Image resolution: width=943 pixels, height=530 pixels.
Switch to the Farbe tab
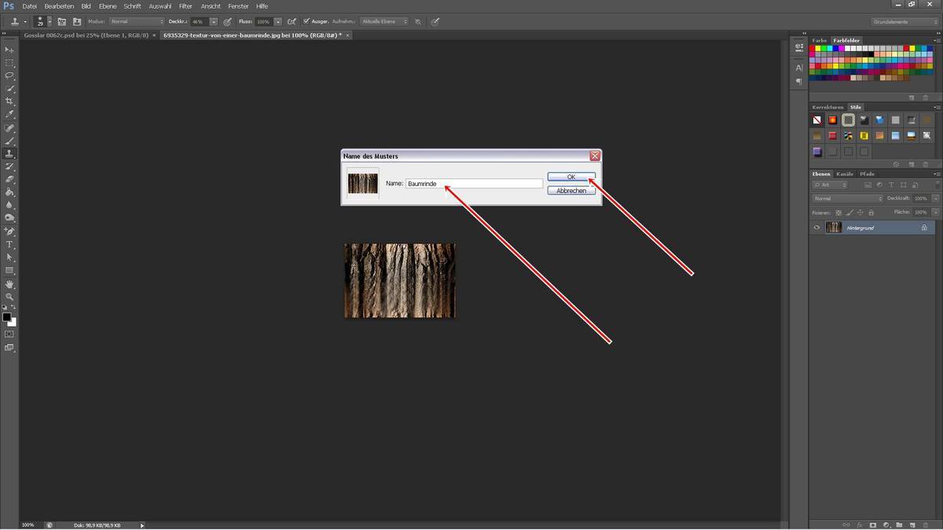820,40
